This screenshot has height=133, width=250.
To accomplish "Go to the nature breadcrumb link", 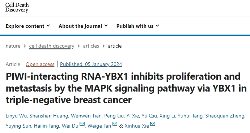I will click(13, 46).
